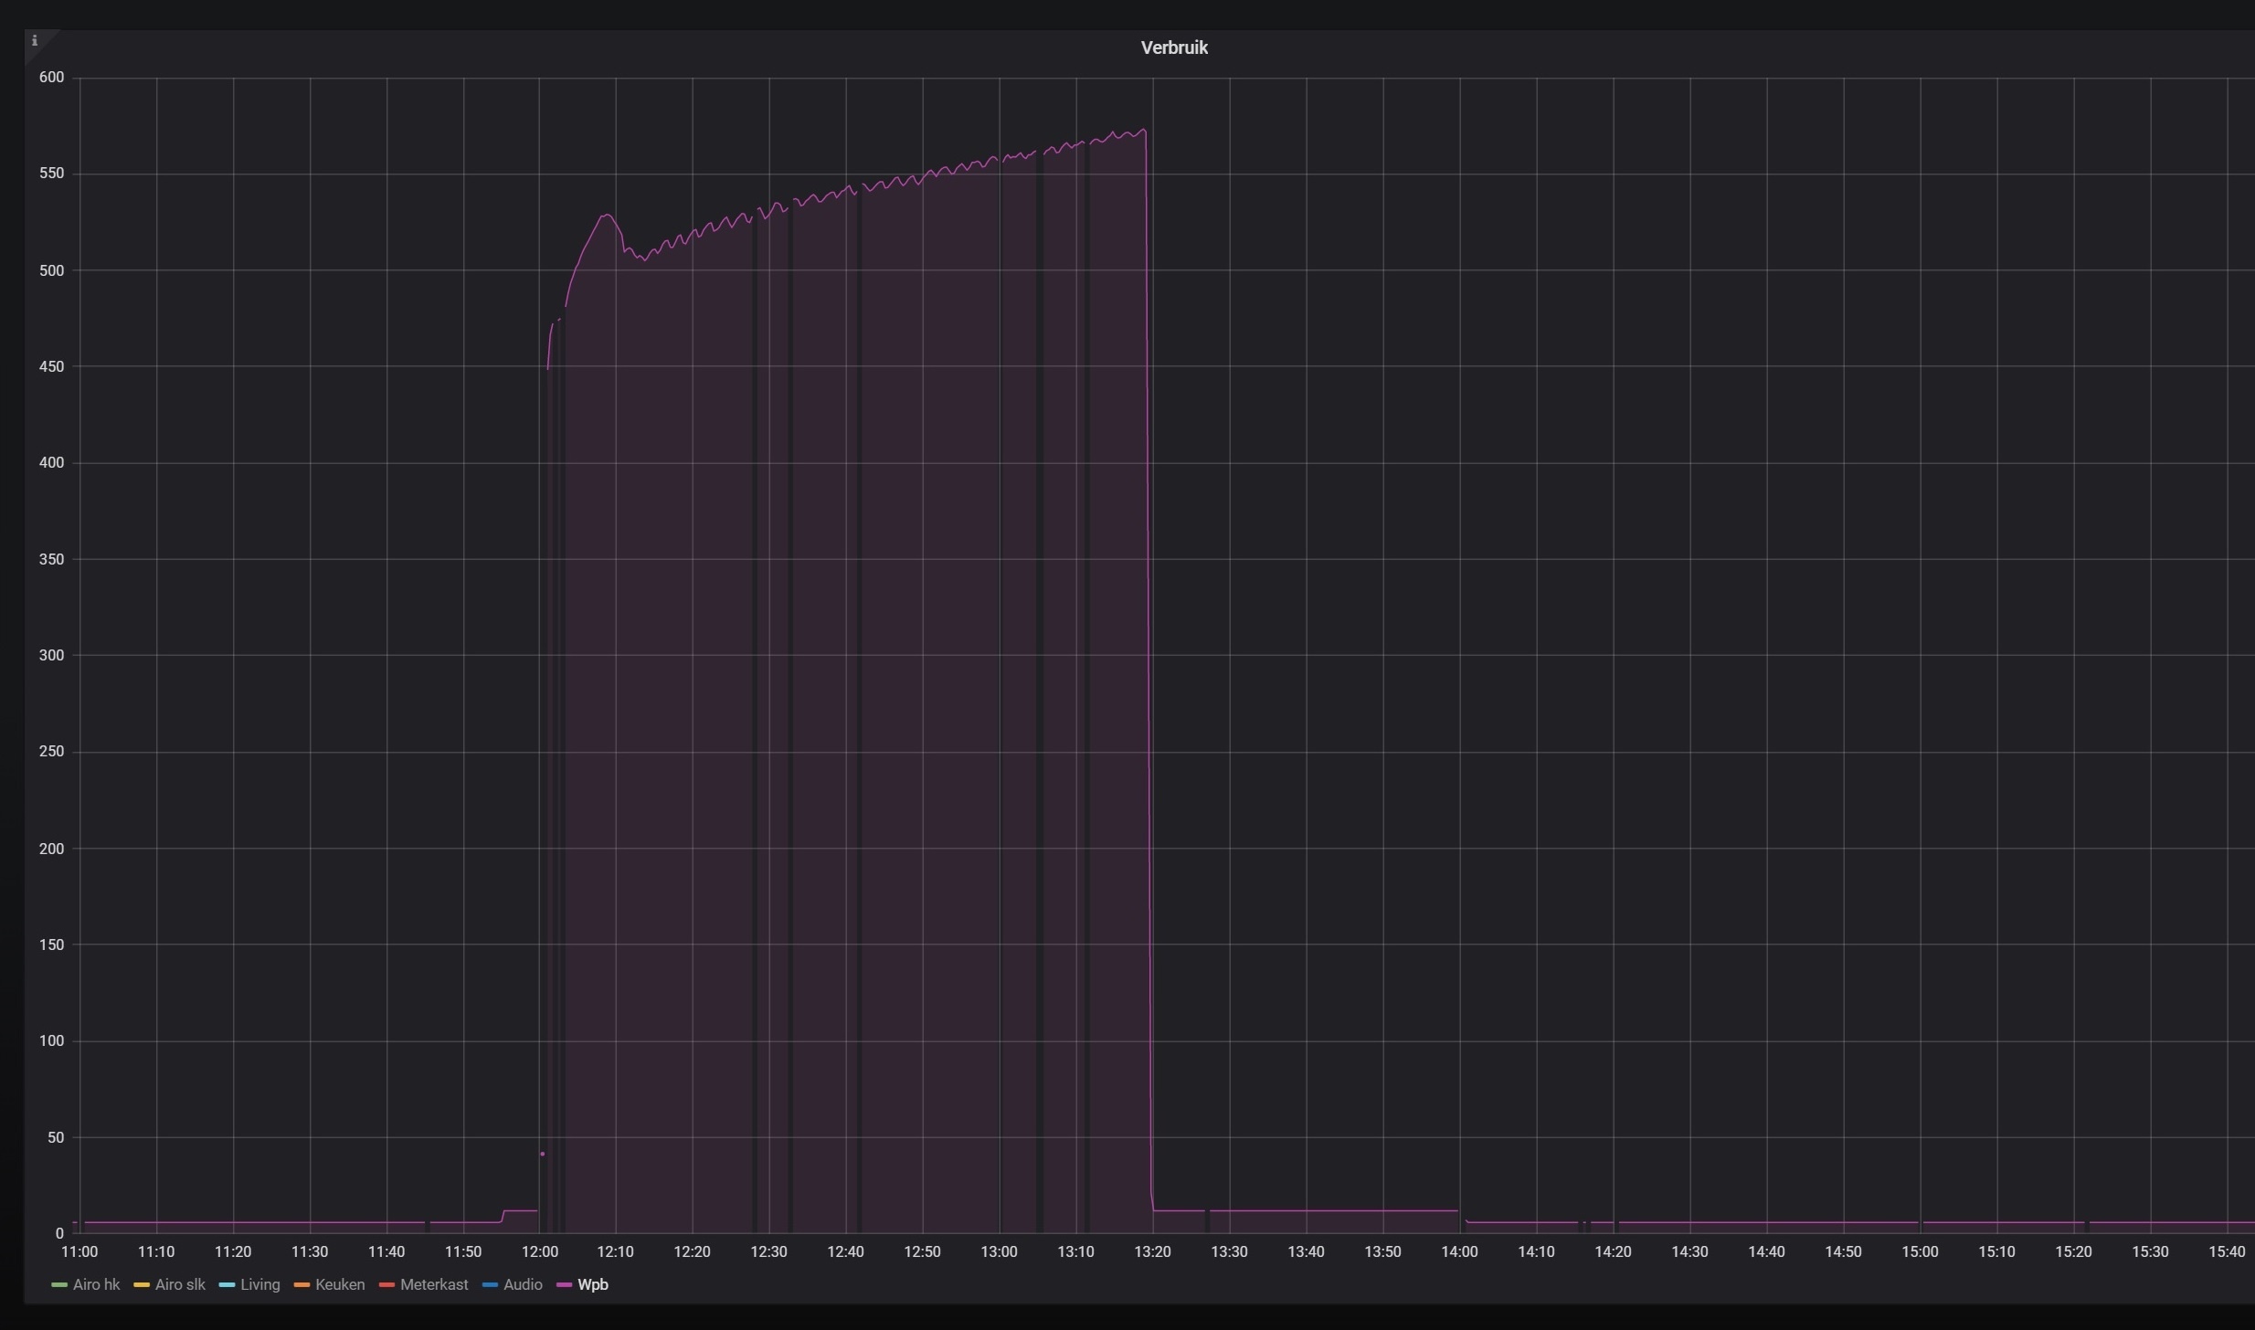Toggle the Living series legend label
The height and width of the screenshot is (1330, 2255).
[259, 1284]
